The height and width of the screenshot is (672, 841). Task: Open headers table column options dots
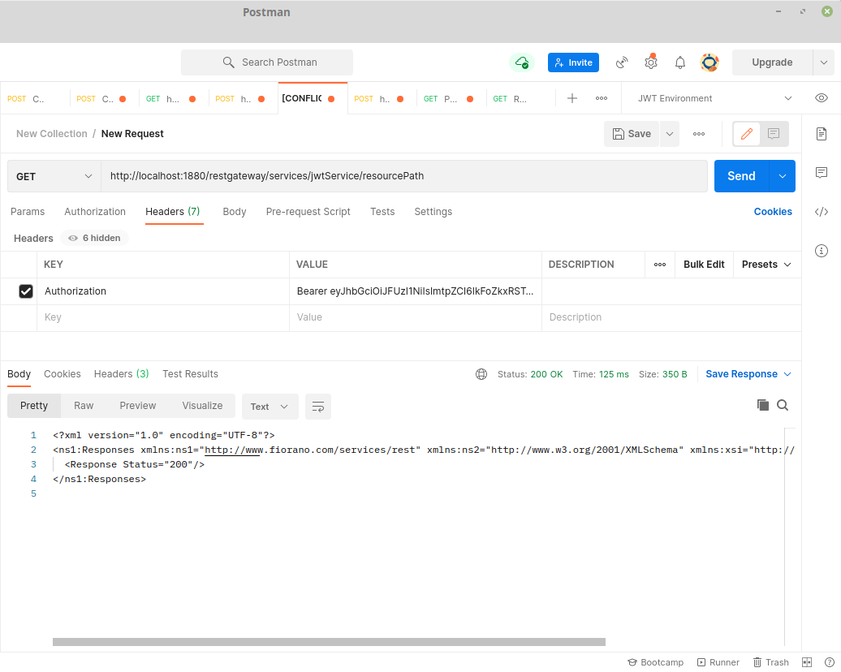(660, 265)
